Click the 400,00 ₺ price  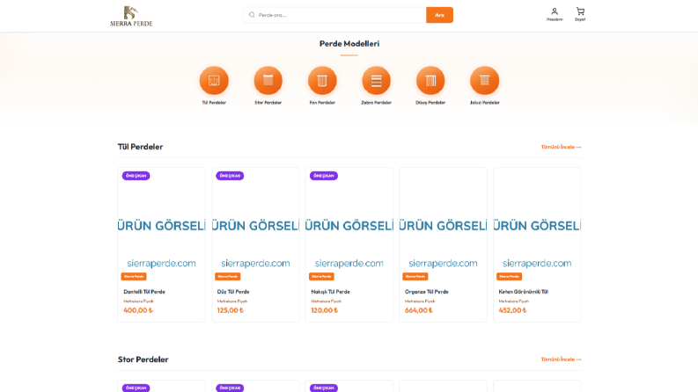[138, 310]
